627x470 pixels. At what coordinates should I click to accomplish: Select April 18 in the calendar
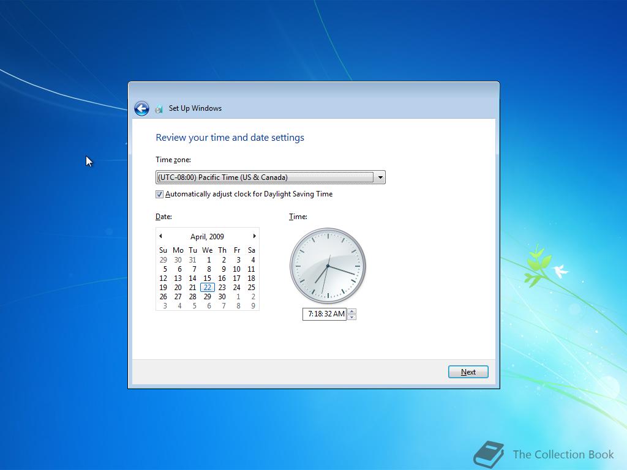tap(251, 278)
